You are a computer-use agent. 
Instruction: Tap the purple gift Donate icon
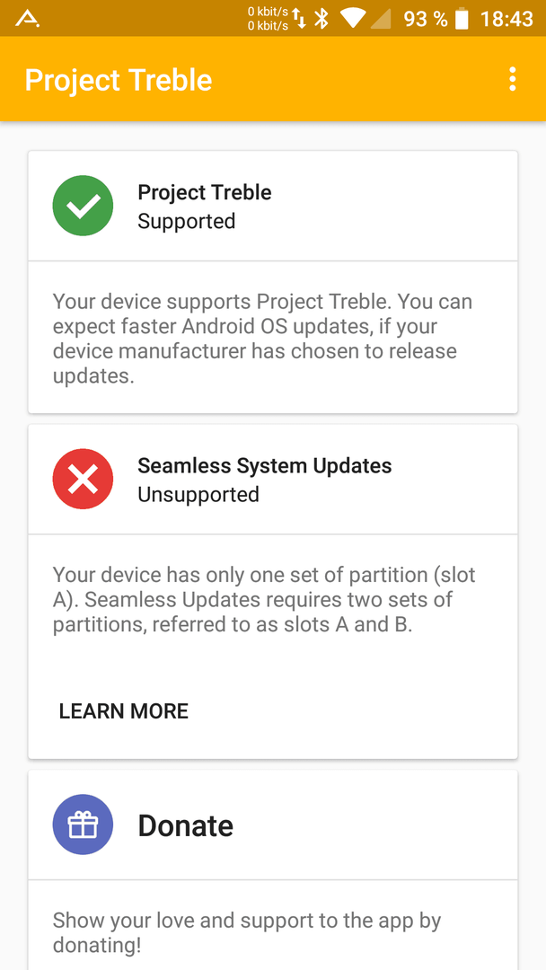(83, 824)
